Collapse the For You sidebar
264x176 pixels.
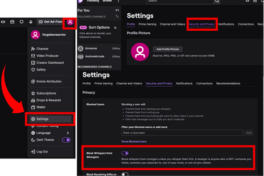click(x=117, y=10)
